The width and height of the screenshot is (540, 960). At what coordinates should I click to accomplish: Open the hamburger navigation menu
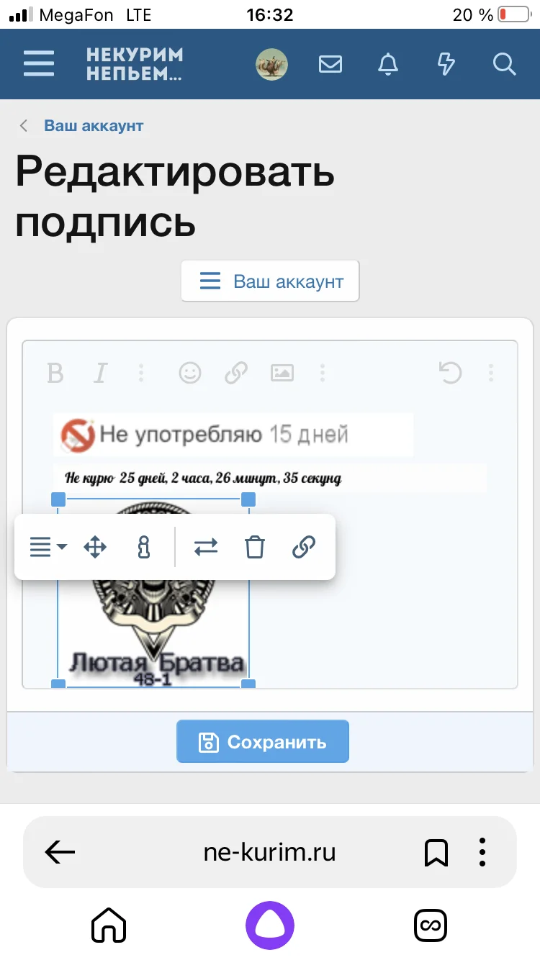click(39, 64)
